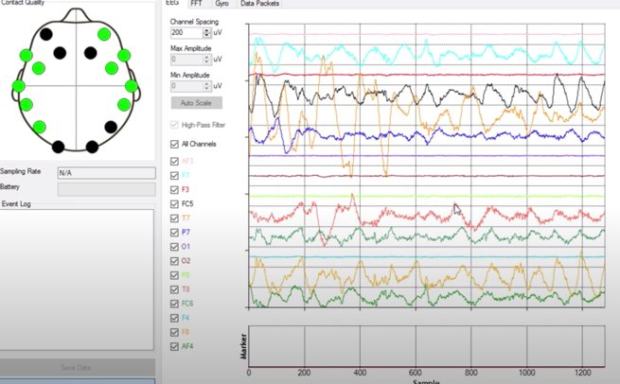620x384 pixels.
Task: Toggle the FC5 channel checkbox
Action: [174, 203]
